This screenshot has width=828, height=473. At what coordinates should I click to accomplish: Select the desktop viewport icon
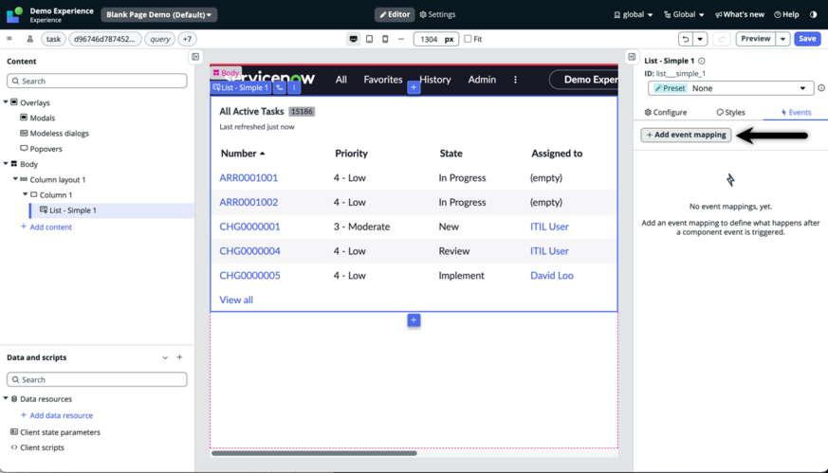[x=353, y=39]
